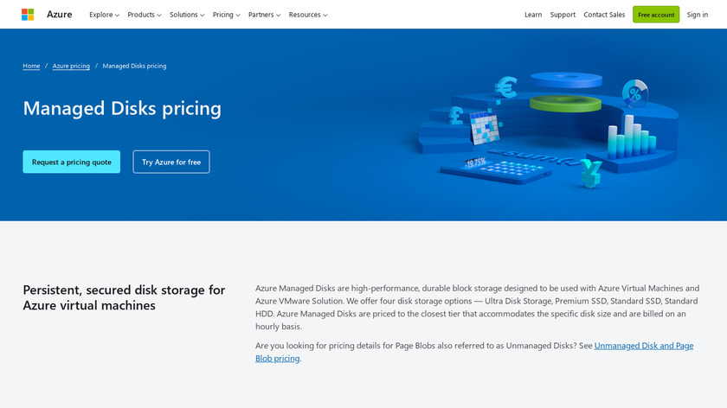This screenshot has height=408, width=727.
Task: Click Request a pricing quote button
Action: click(x=71, y=163)
